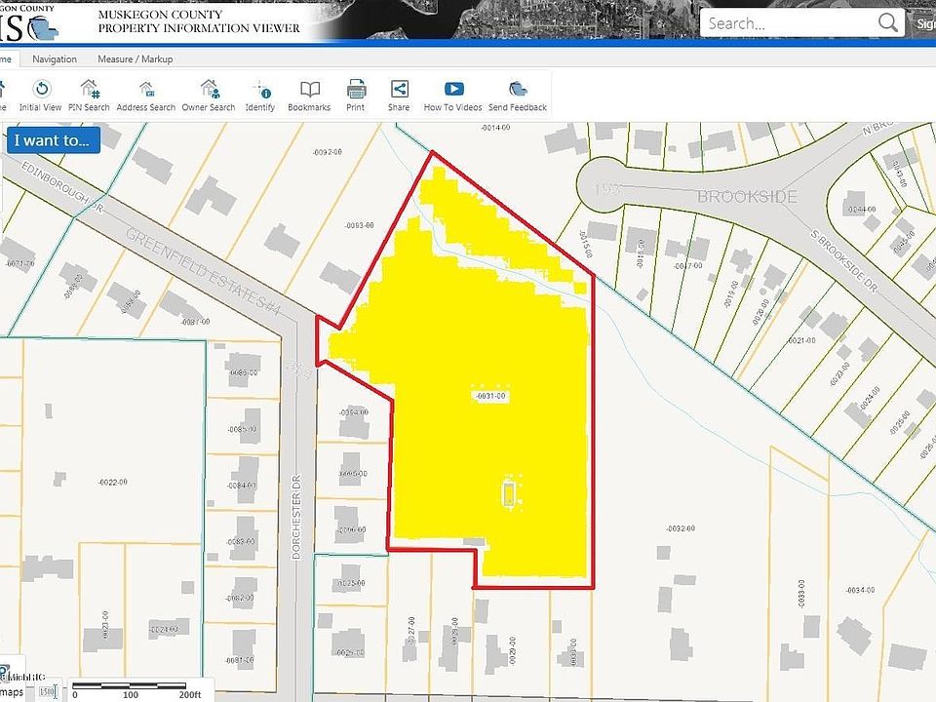Switch to the Measure / Markup tab

click(136, 59)
